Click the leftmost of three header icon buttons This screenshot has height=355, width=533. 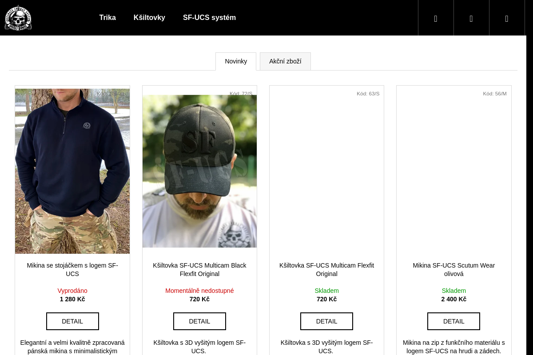pos(436,18)
